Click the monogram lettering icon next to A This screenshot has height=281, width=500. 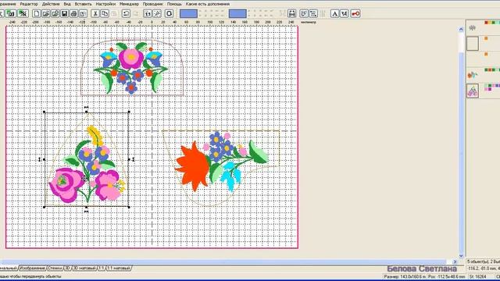point(344,13)
